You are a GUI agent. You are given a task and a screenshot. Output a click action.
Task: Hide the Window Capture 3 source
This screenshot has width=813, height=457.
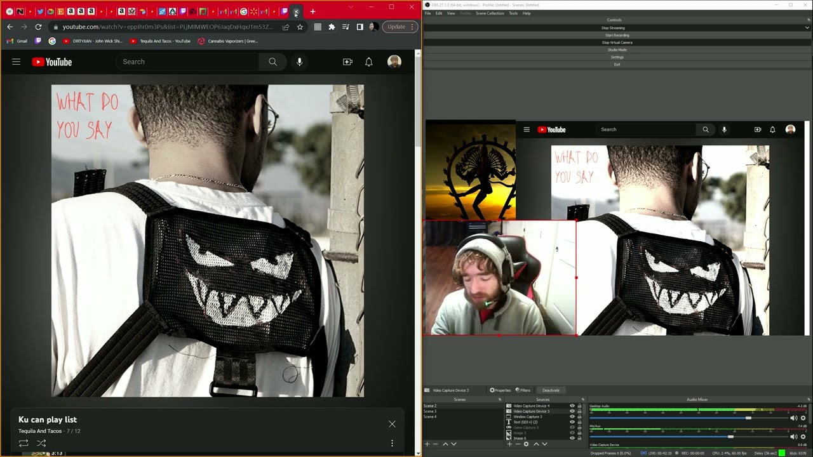[x=572, y=416]
